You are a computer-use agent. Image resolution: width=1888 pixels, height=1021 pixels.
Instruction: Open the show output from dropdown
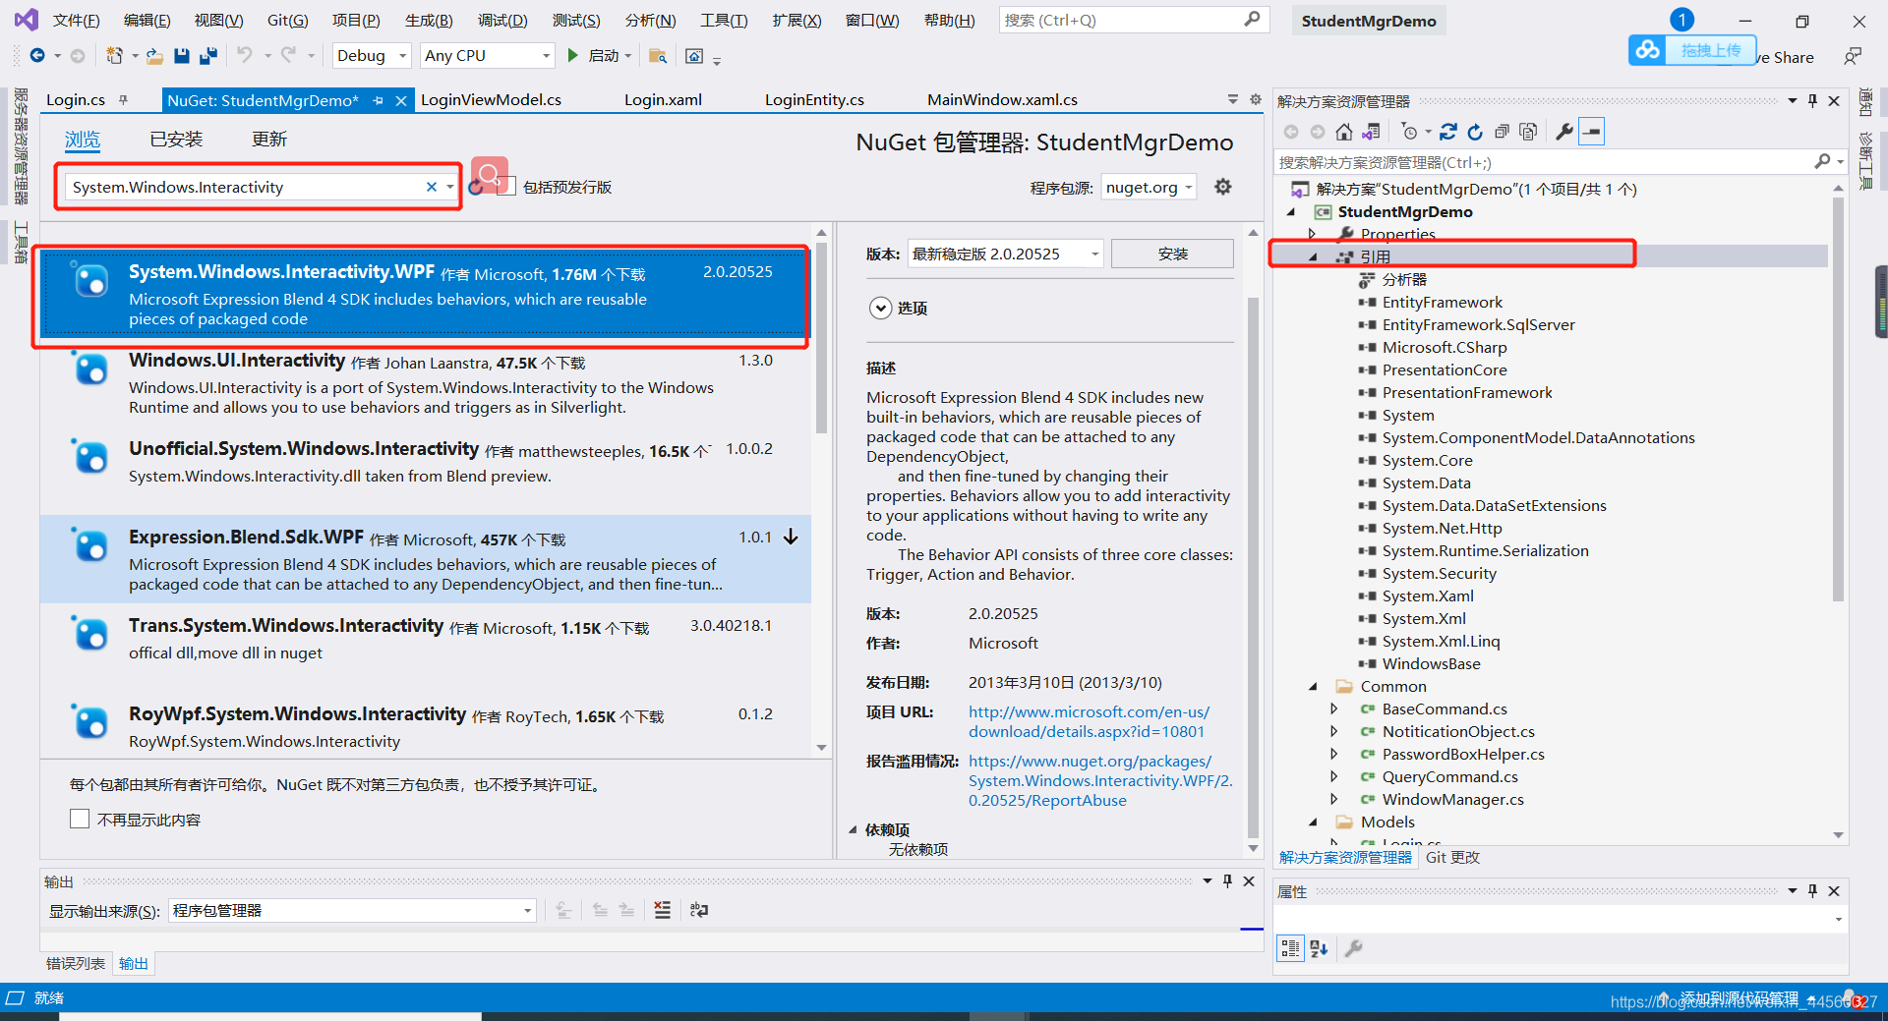pyautogui.click(x=352, y=910)
